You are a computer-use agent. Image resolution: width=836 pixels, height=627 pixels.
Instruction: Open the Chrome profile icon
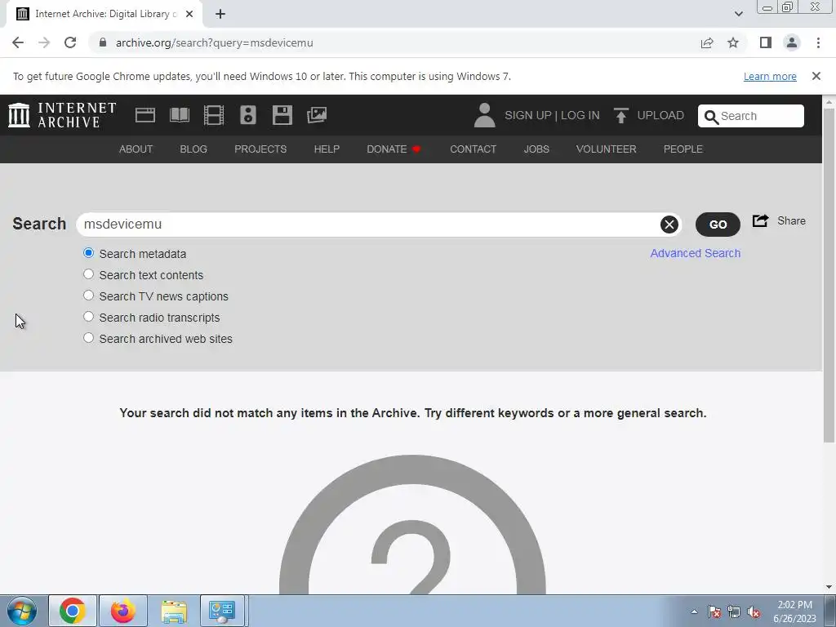coord(792,42)
